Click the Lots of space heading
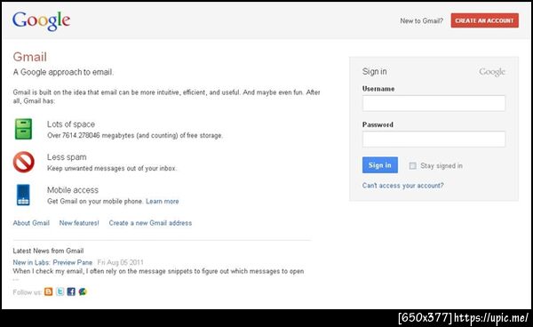The height and width of the screenshot is (327, 533). 71,124
